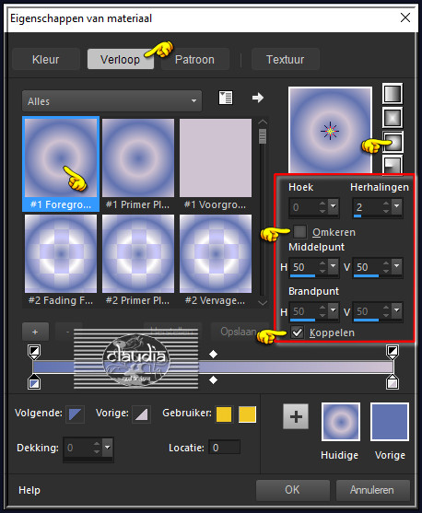Click the Annuleren button
This screenshot has width=422, height=513.
[372, 490]
